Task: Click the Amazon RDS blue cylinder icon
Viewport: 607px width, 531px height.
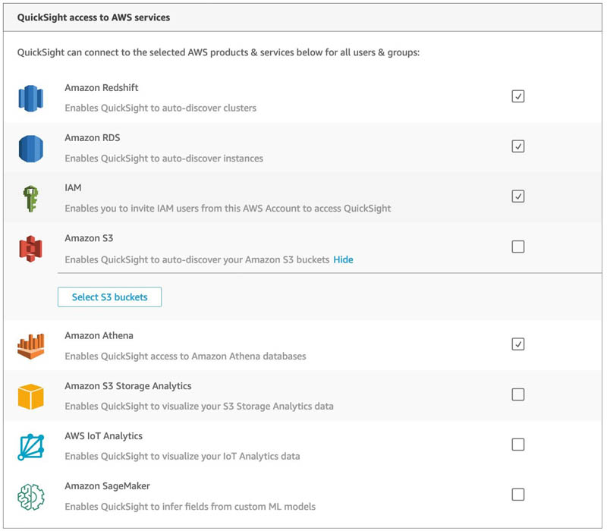Action: click(x=31, y=149)
